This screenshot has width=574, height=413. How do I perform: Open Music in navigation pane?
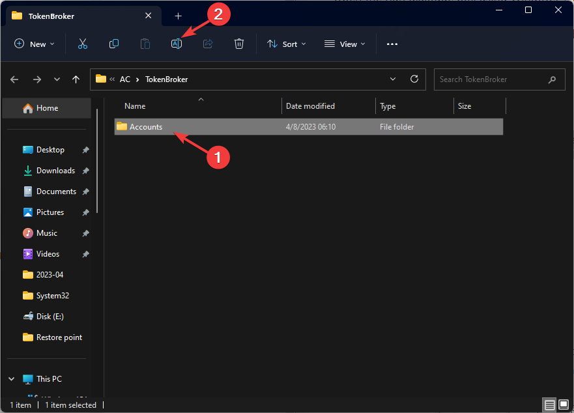[47, 233]
